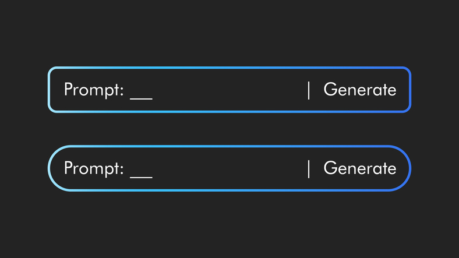Viewport: 459px width, 258px height.
Task: Click the bottom gradient border of the pill-shaped bar
Action: [230, 190]
